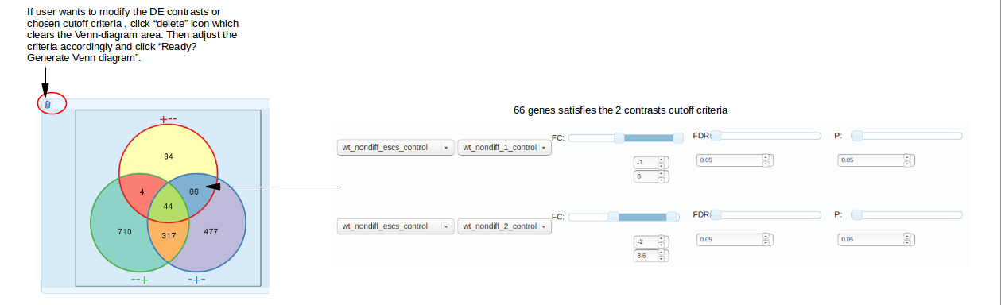Image resolution: width=1001 pixels, height=305 pixels.
Task: Click stepper arrows on second row FDR field
Action: tap(766, 239)
